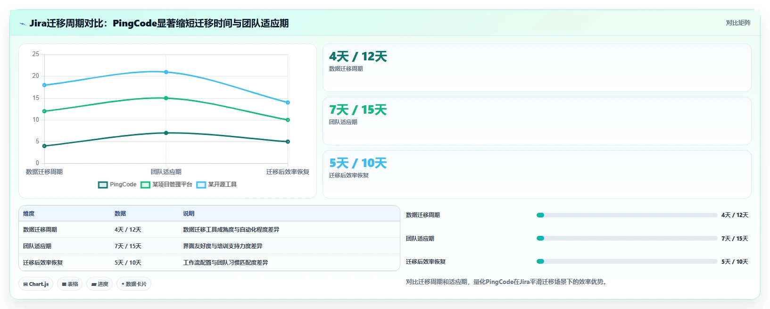Click the 数据卡片 tag chip

click(x=134, y=284)
